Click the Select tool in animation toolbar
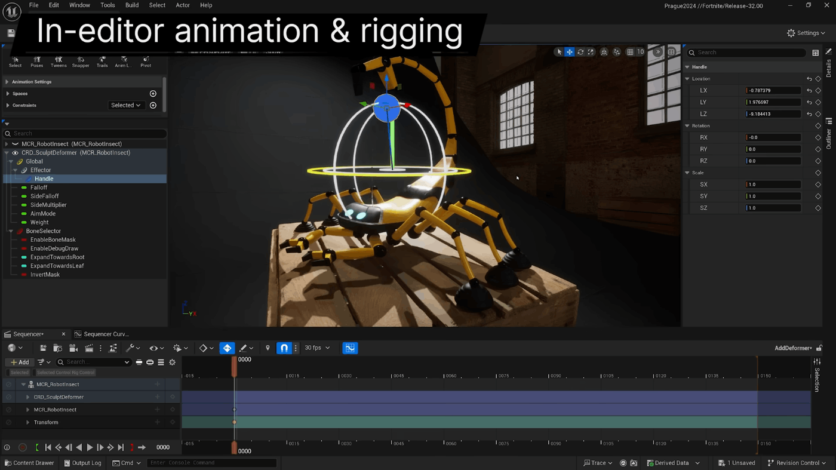 point(16,62)
